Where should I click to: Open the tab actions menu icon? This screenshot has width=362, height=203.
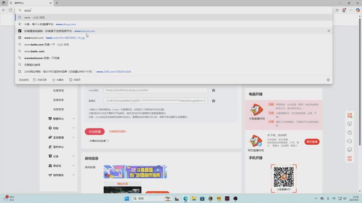(x=4, y=3)
